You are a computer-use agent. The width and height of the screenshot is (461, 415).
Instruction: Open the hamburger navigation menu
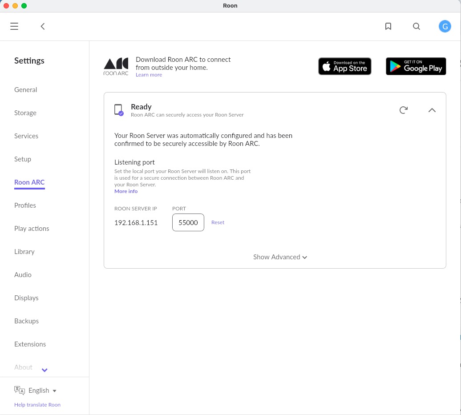point(14,26)
